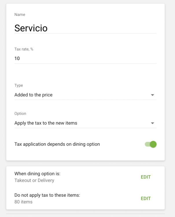
Task: Click the Added to the price value text
Action: [x=34, y=95]
